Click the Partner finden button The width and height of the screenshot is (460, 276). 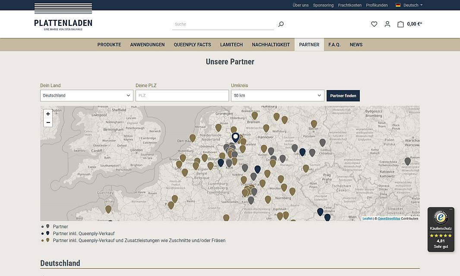[343, 96]
